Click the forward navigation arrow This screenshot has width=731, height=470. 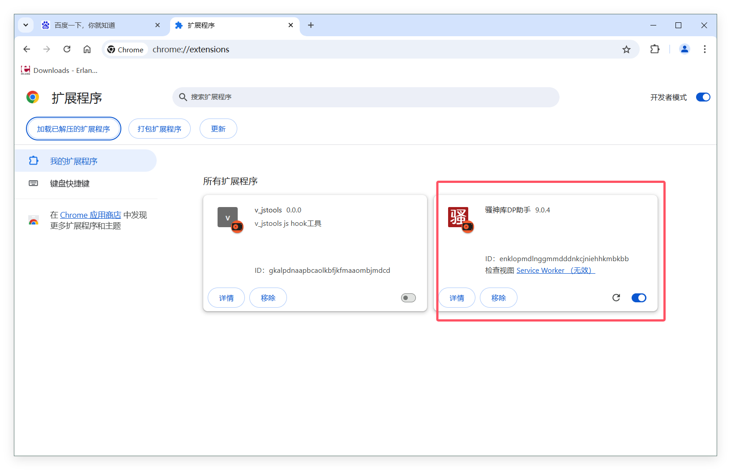coord(47,49)
